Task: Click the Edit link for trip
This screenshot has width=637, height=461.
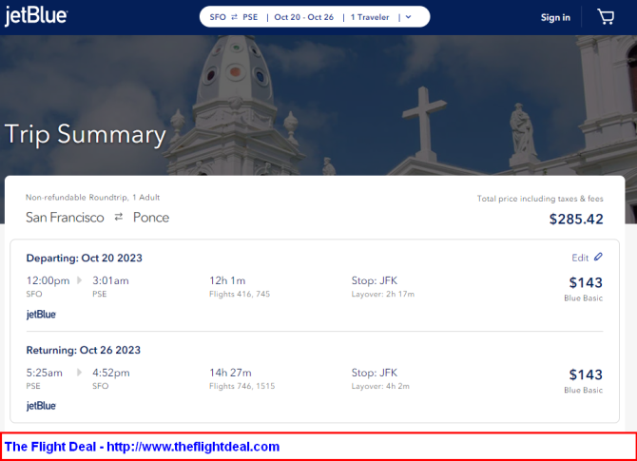Action: (580, 258)
